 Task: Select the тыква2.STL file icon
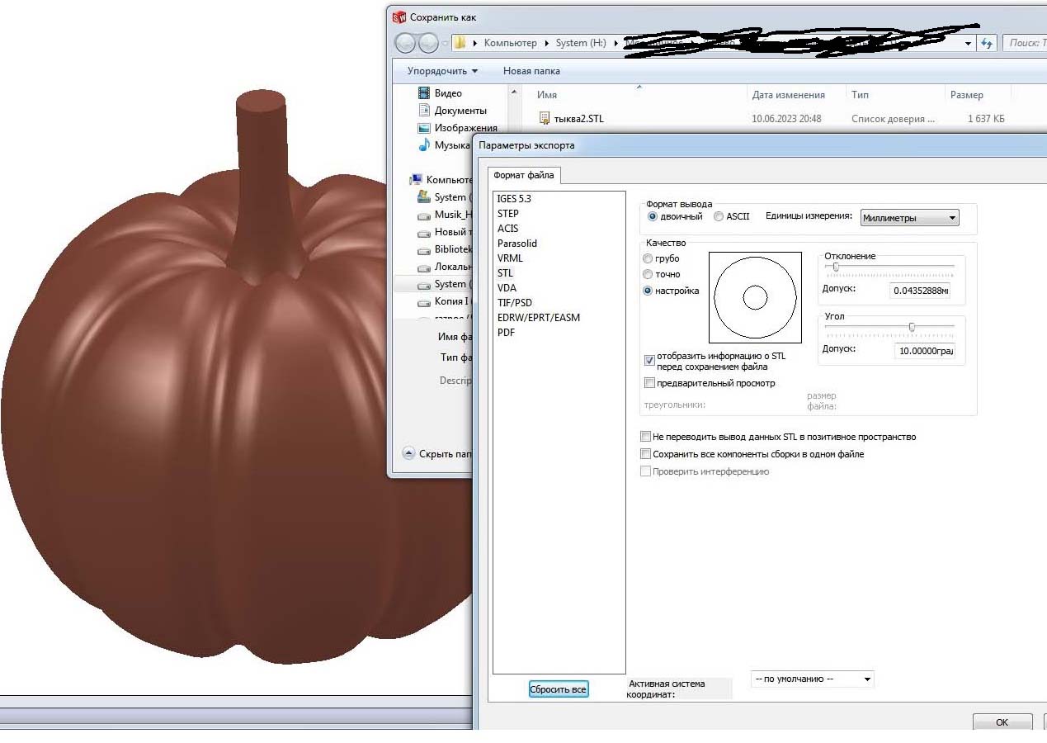click(x=545, y=118)
